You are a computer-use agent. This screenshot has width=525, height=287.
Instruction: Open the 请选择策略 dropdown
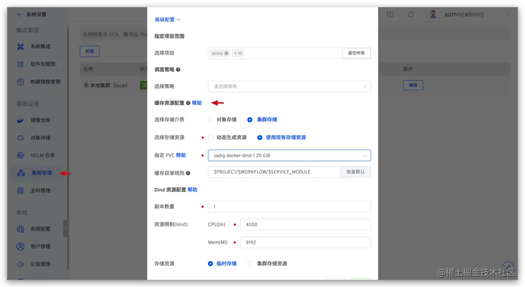pos(289,85)
